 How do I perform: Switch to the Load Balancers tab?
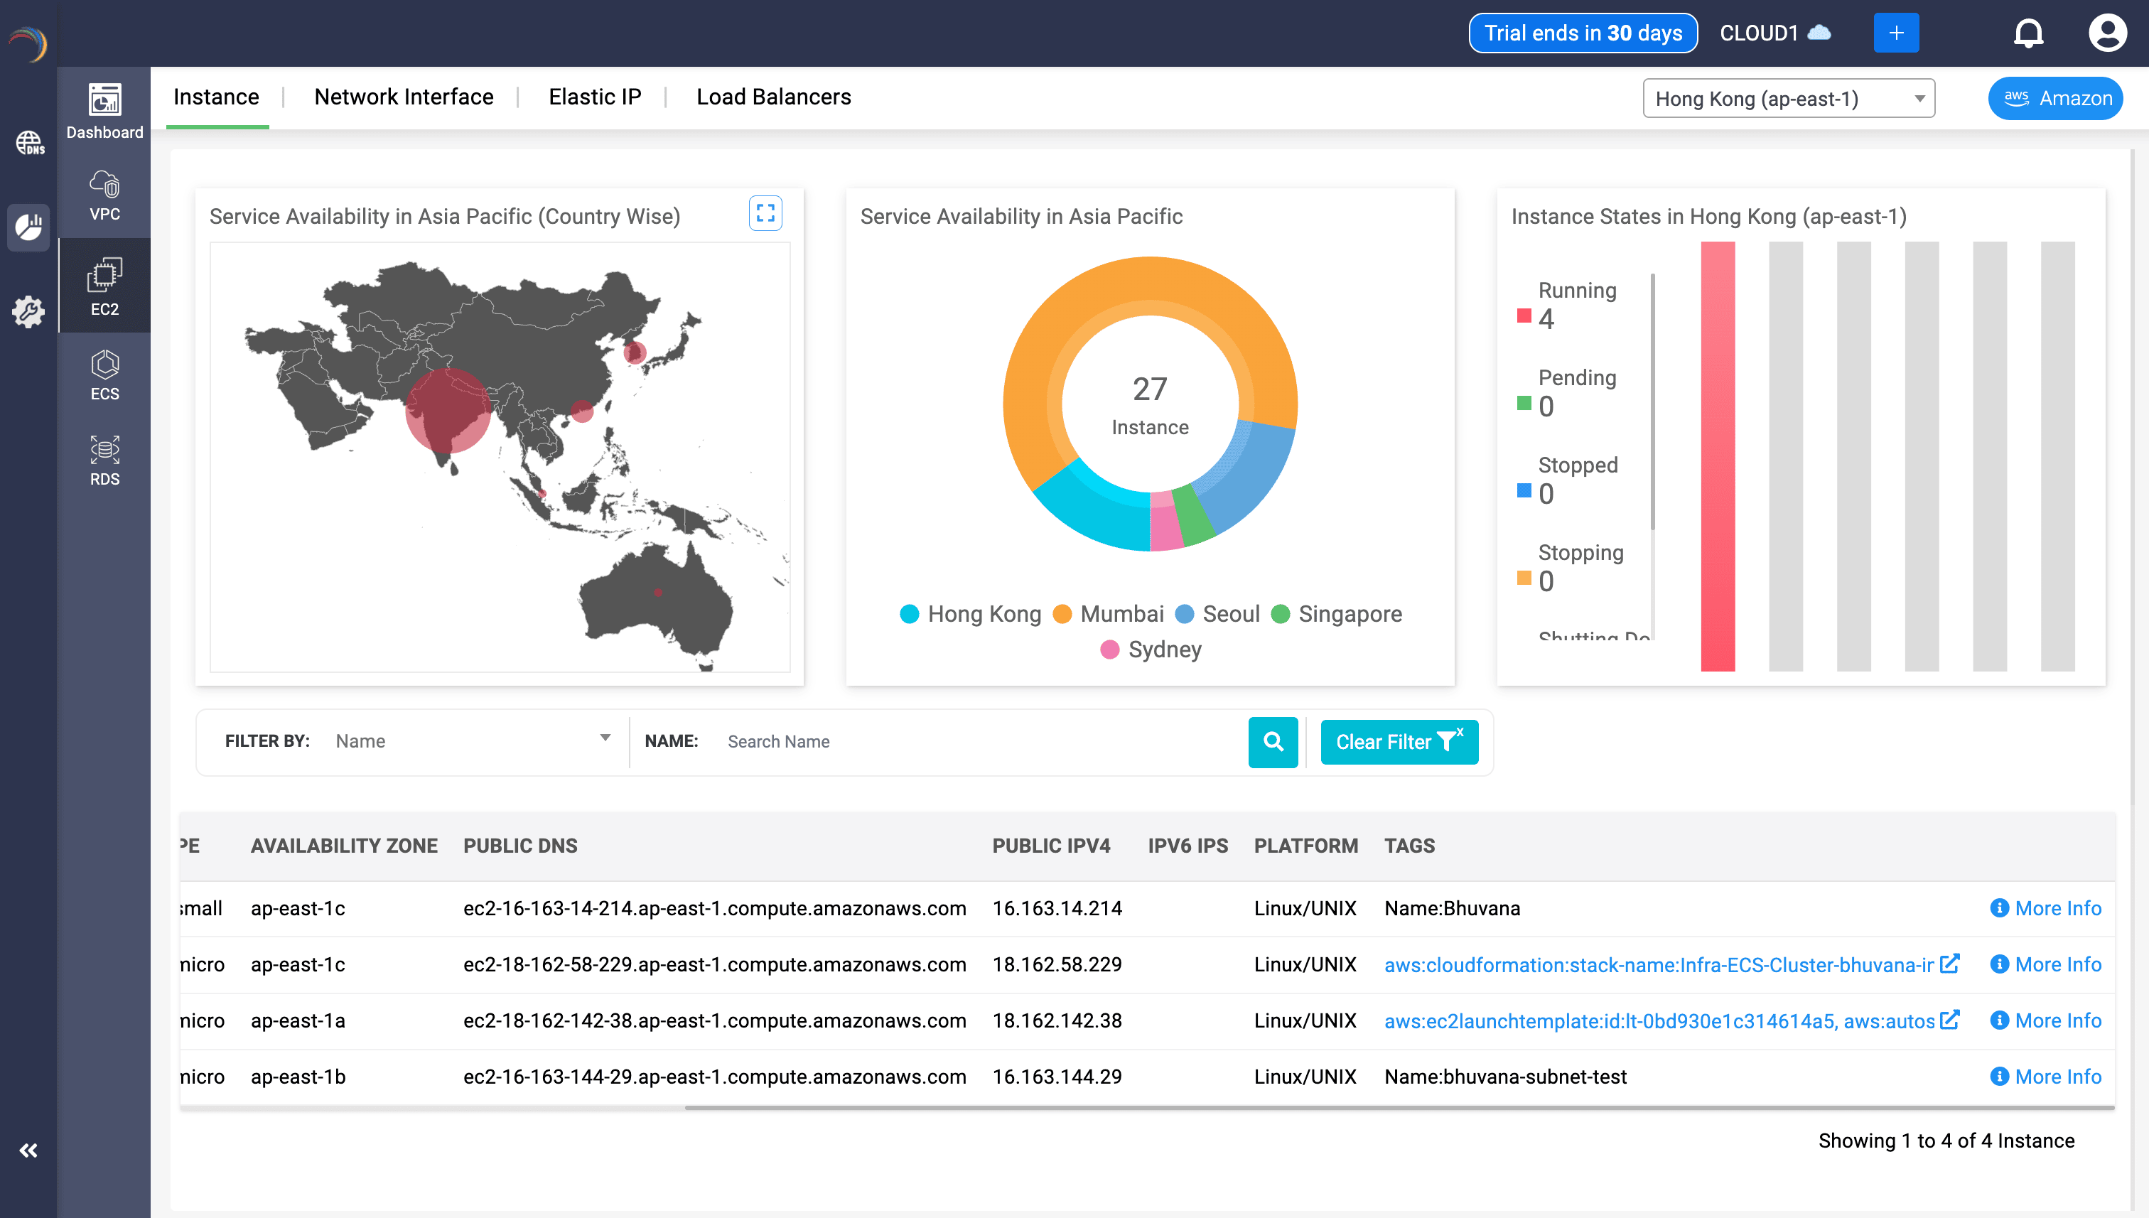coord(773,97)
